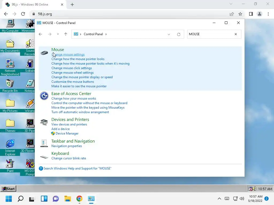Image resolution: width=274 pixels, height=205 pixels.
Task: Open the recent locations dropdown
Action: (x=58, y=34)
